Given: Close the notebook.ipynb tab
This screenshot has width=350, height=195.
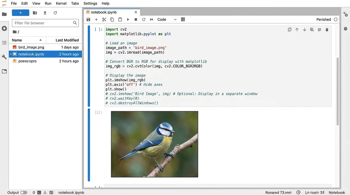Looking at the screenshot, I should (x=136, y=12).
